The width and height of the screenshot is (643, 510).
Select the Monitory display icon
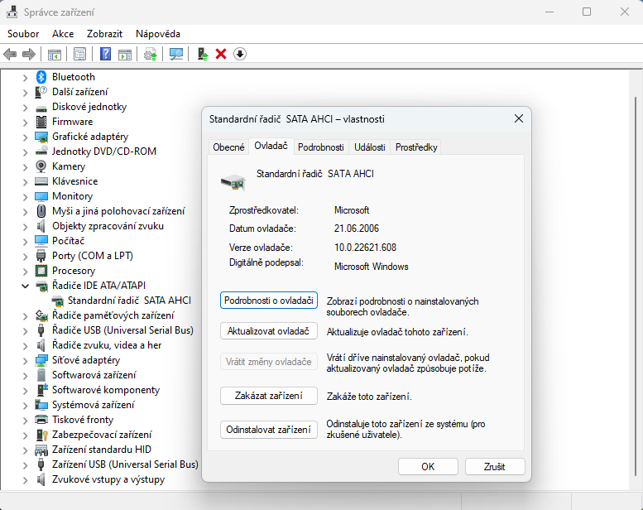click(x=41, y=196)
